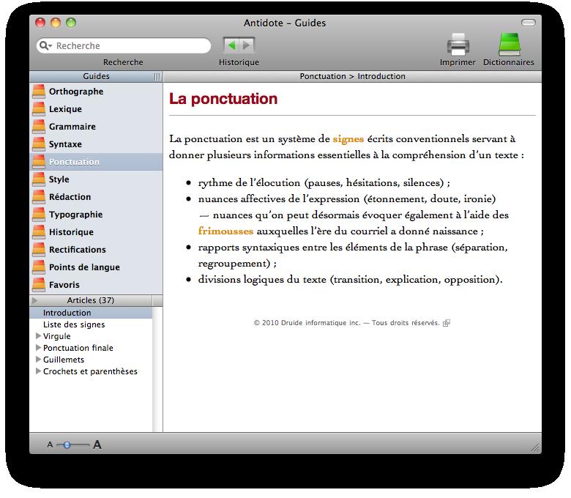Click the small A decrease text size
This screenshot has width=571, height=498.
(50, 445)
